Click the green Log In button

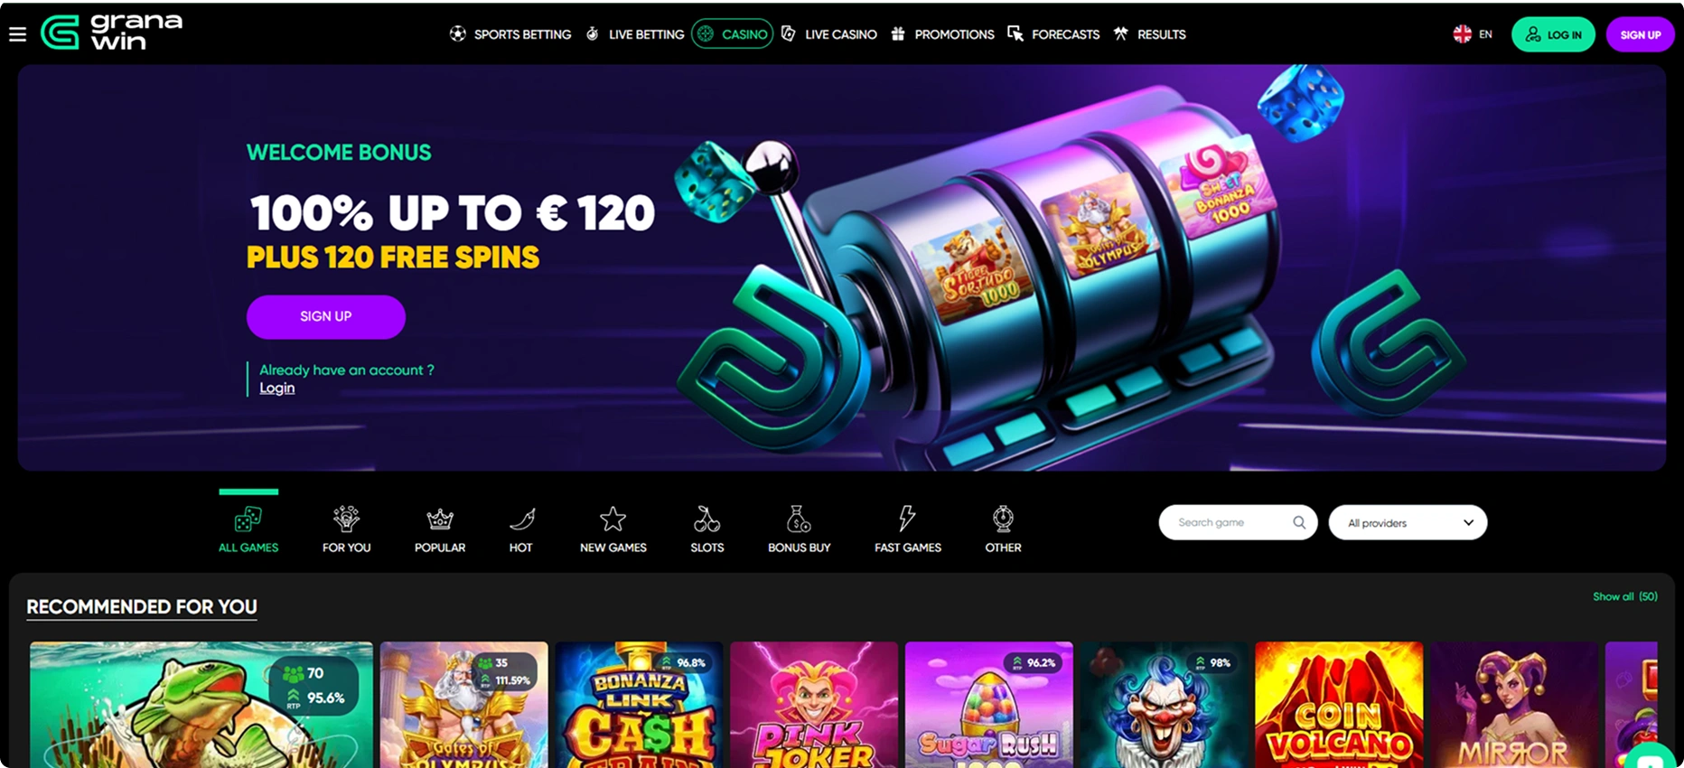pos(1553,34)
